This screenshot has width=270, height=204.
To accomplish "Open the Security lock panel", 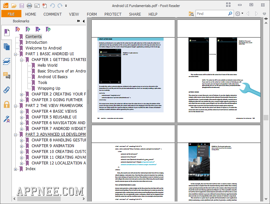I will 7,104.
